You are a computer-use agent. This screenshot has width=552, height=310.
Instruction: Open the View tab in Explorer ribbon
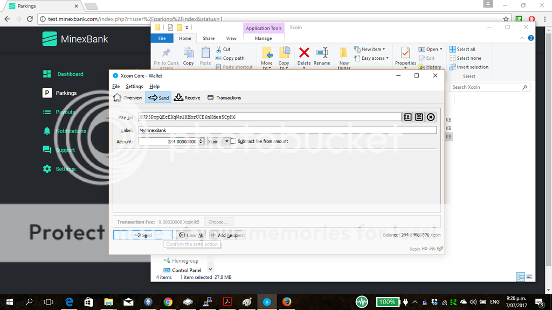tap(231, 38)
